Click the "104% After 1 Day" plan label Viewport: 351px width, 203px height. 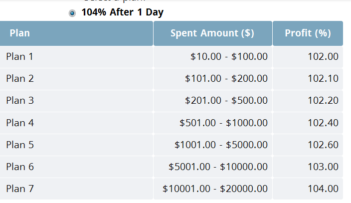(122, 12)
